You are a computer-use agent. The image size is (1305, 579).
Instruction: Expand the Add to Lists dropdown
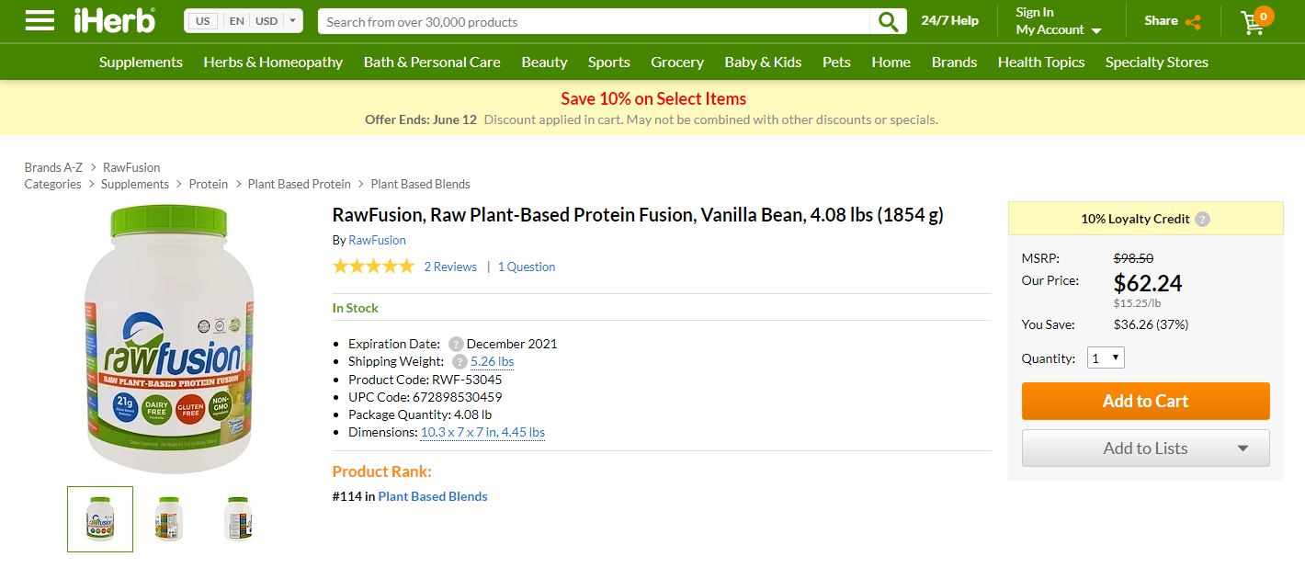tap(1242, 448)
